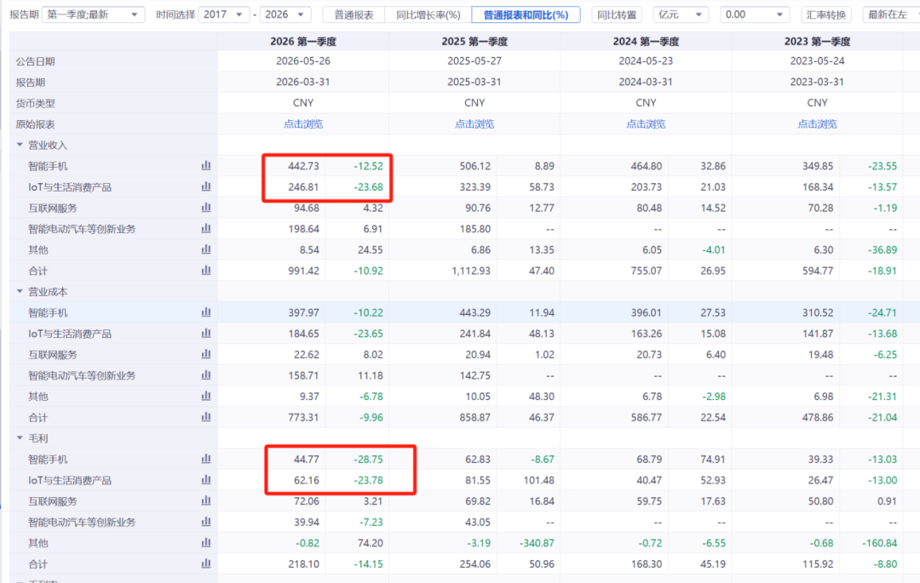This screenshot has width=920, height=583.
Task: Open chart icon for 营业收入 智能电动汽车等创新业务 row
Action: click(206, 228)
